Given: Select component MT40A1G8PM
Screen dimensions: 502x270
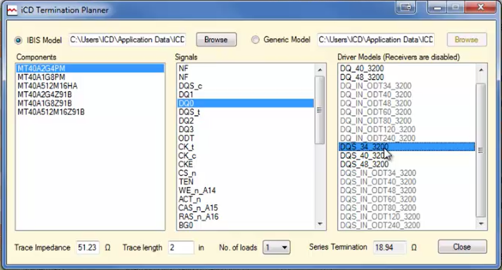Looking at the screenshot, I should 90,77.
